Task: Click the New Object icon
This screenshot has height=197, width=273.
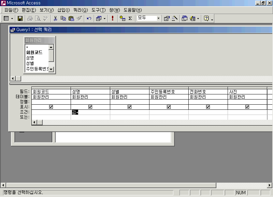Action: pos(192,18)
